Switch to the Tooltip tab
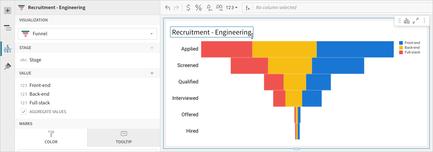 pyautogui.click(x=124, y=137)
